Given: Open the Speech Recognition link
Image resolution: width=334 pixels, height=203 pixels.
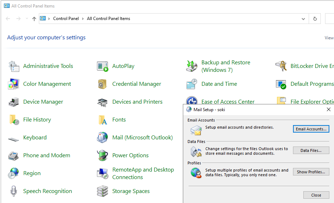Looking at the screenshot, I should pyautogui.click(x=47, y=191).
